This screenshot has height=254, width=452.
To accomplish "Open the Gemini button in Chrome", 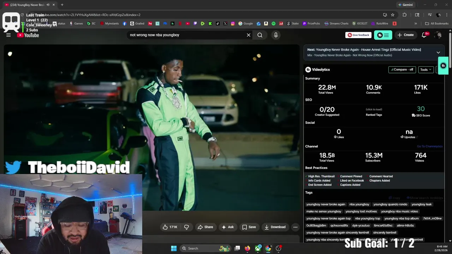I will click(405, 5).
